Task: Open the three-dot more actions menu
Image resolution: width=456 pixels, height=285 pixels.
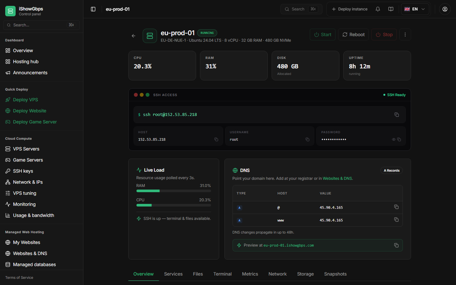Action: [x=405, y=35]
